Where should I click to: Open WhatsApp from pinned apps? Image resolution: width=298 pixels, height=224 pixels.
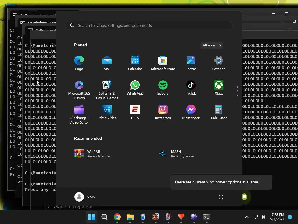tap(135, 88)
